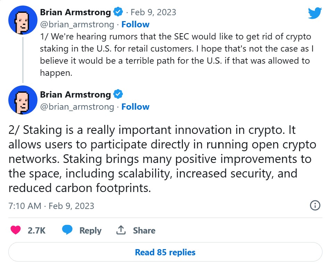Image resolution: width=328 pixels, height=265 pixels.
Task: Open @brian_armstrong handle in first tweet
Action: point(77,25)
